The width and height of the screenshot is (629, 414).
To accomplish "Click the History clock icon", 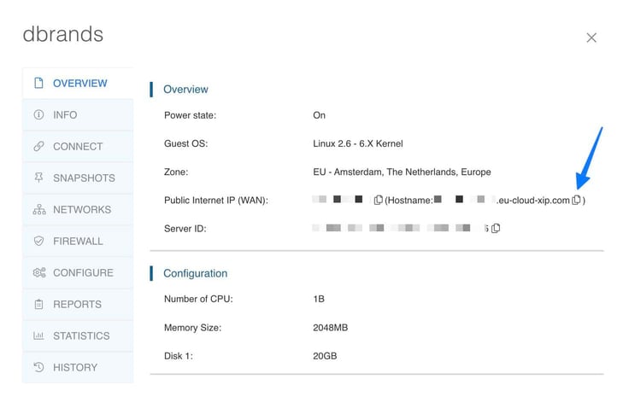I will click(x=38, y=367).
